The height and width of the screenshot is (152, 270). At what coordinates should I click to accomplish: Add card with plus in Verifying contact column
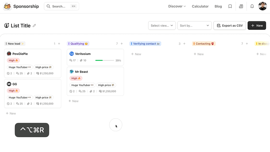click(x=184, y=44)
